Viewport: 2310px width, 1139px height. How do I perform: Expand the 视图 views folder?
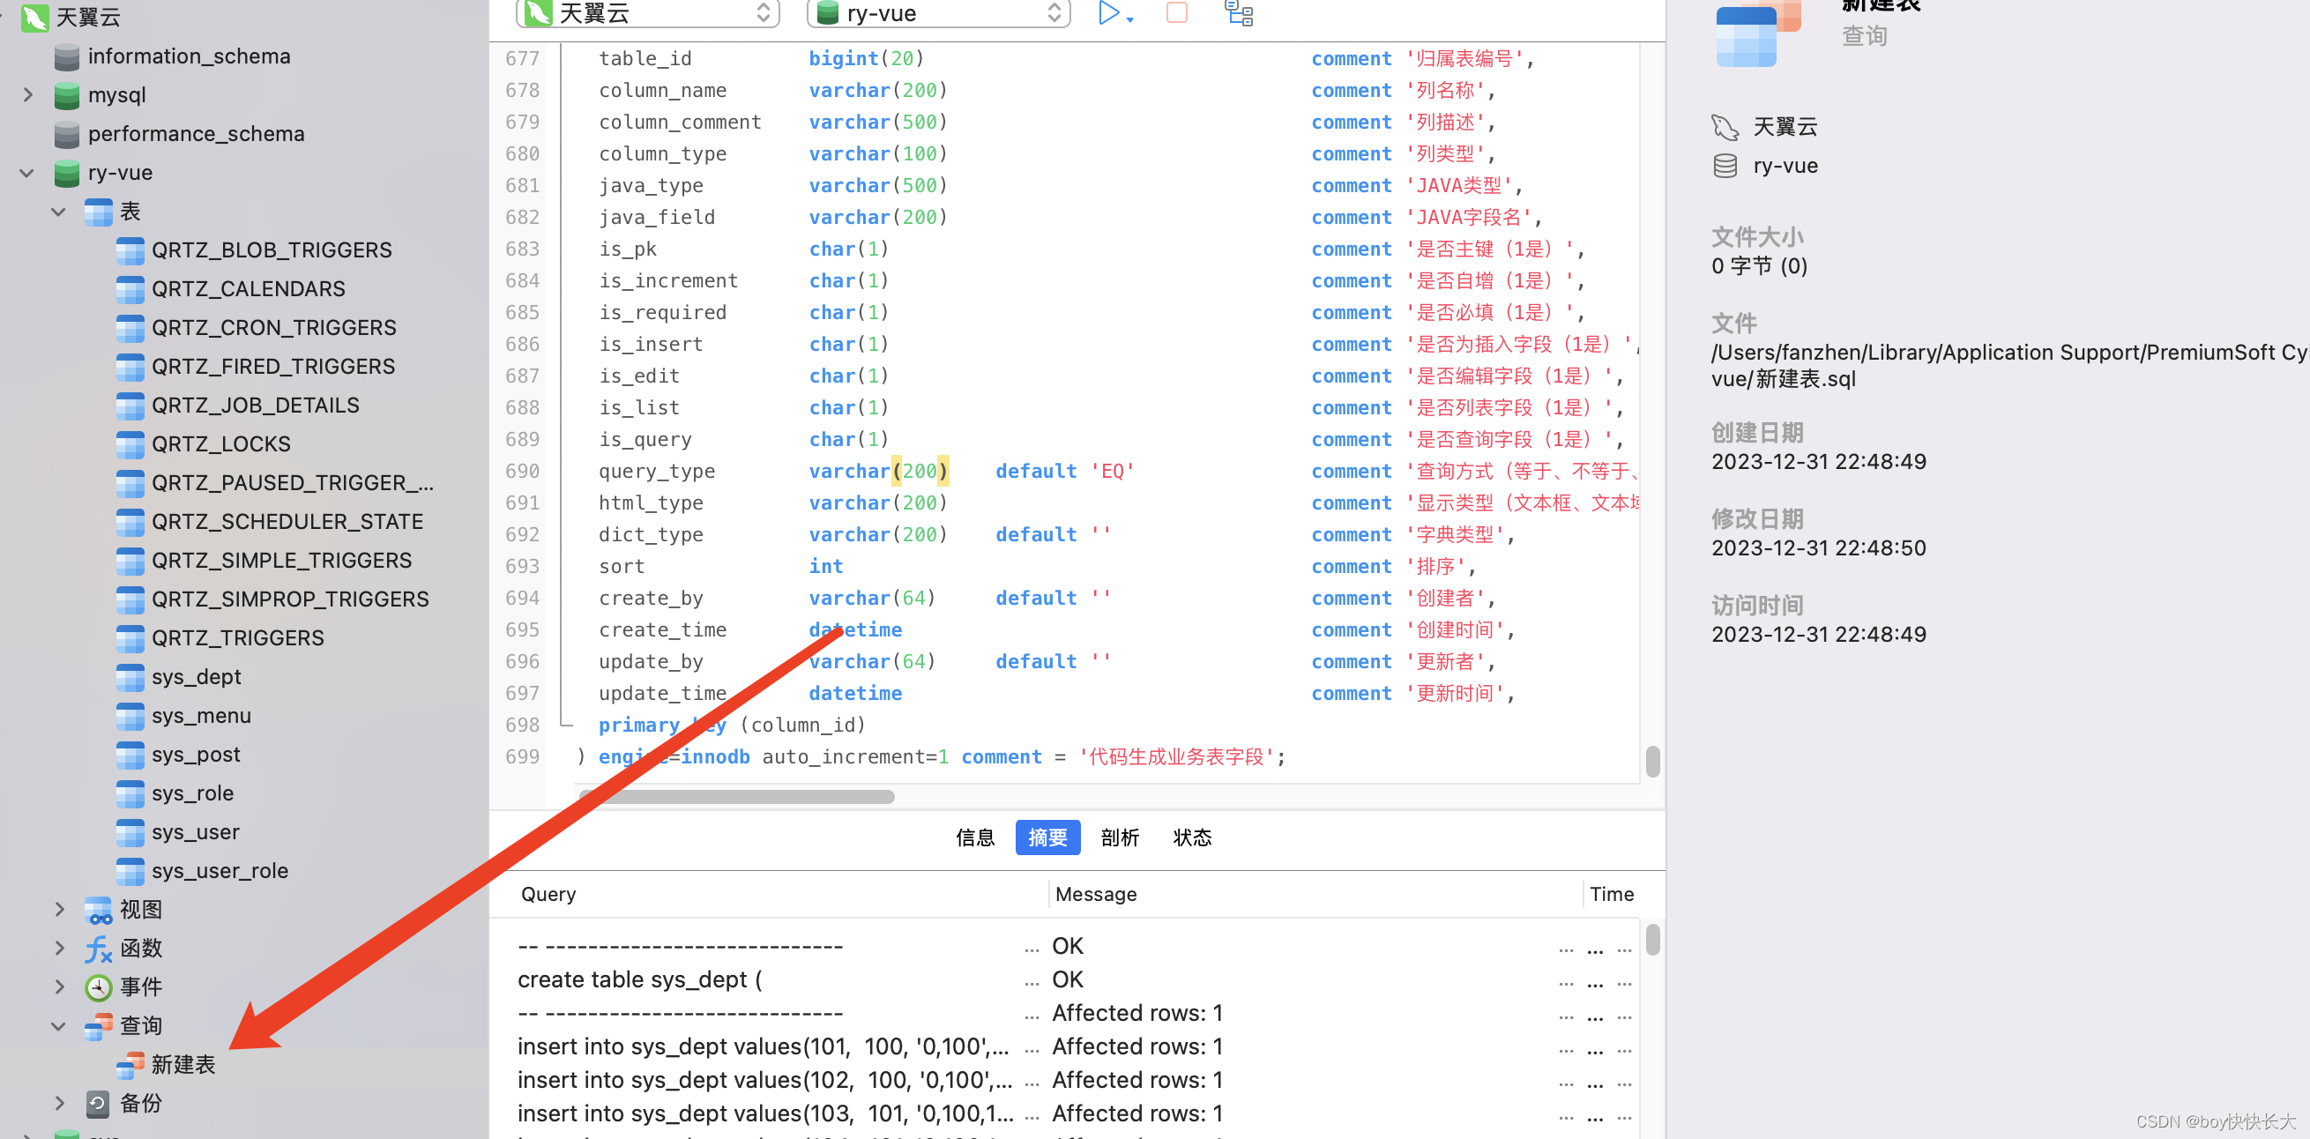[x=58, y=910]
